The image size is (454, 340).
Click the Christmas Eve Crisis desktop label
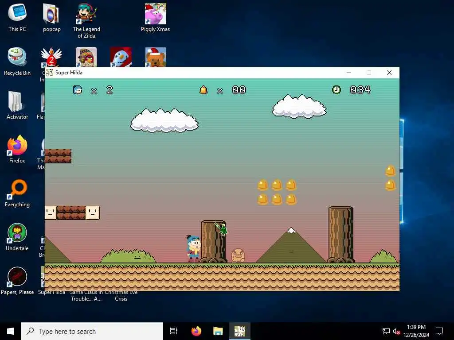tap(121, 295)
